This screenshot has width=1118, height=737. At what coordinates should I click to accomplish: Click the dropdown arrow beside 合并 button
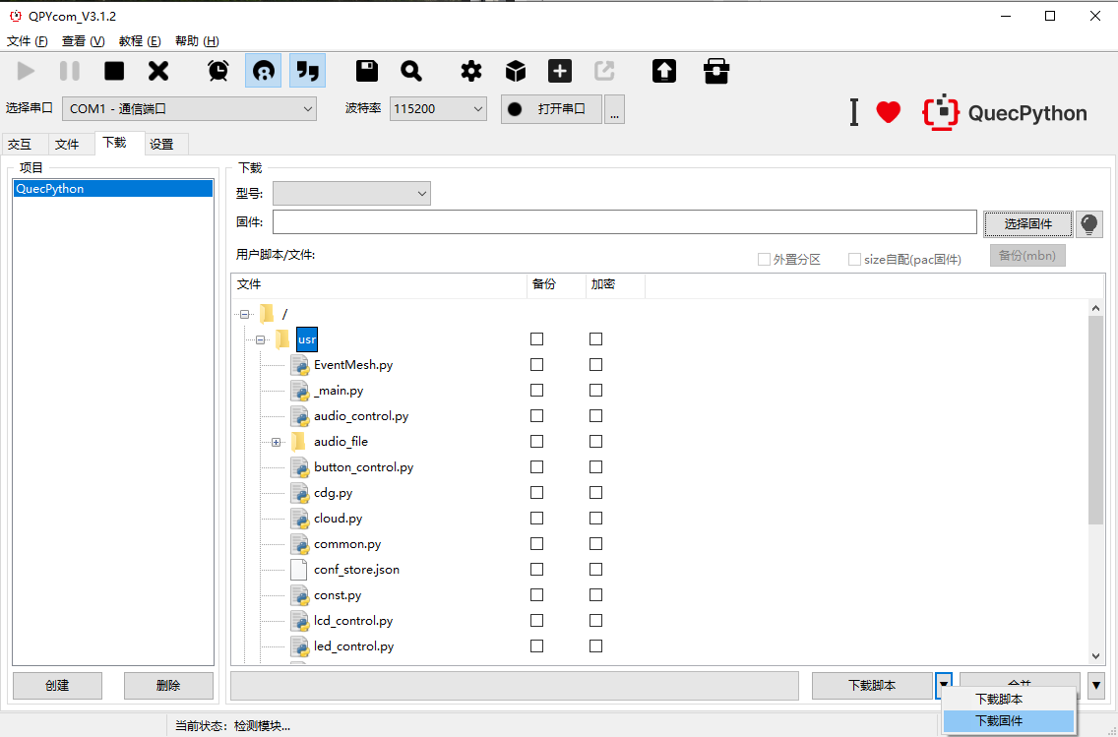point(1097,686)
